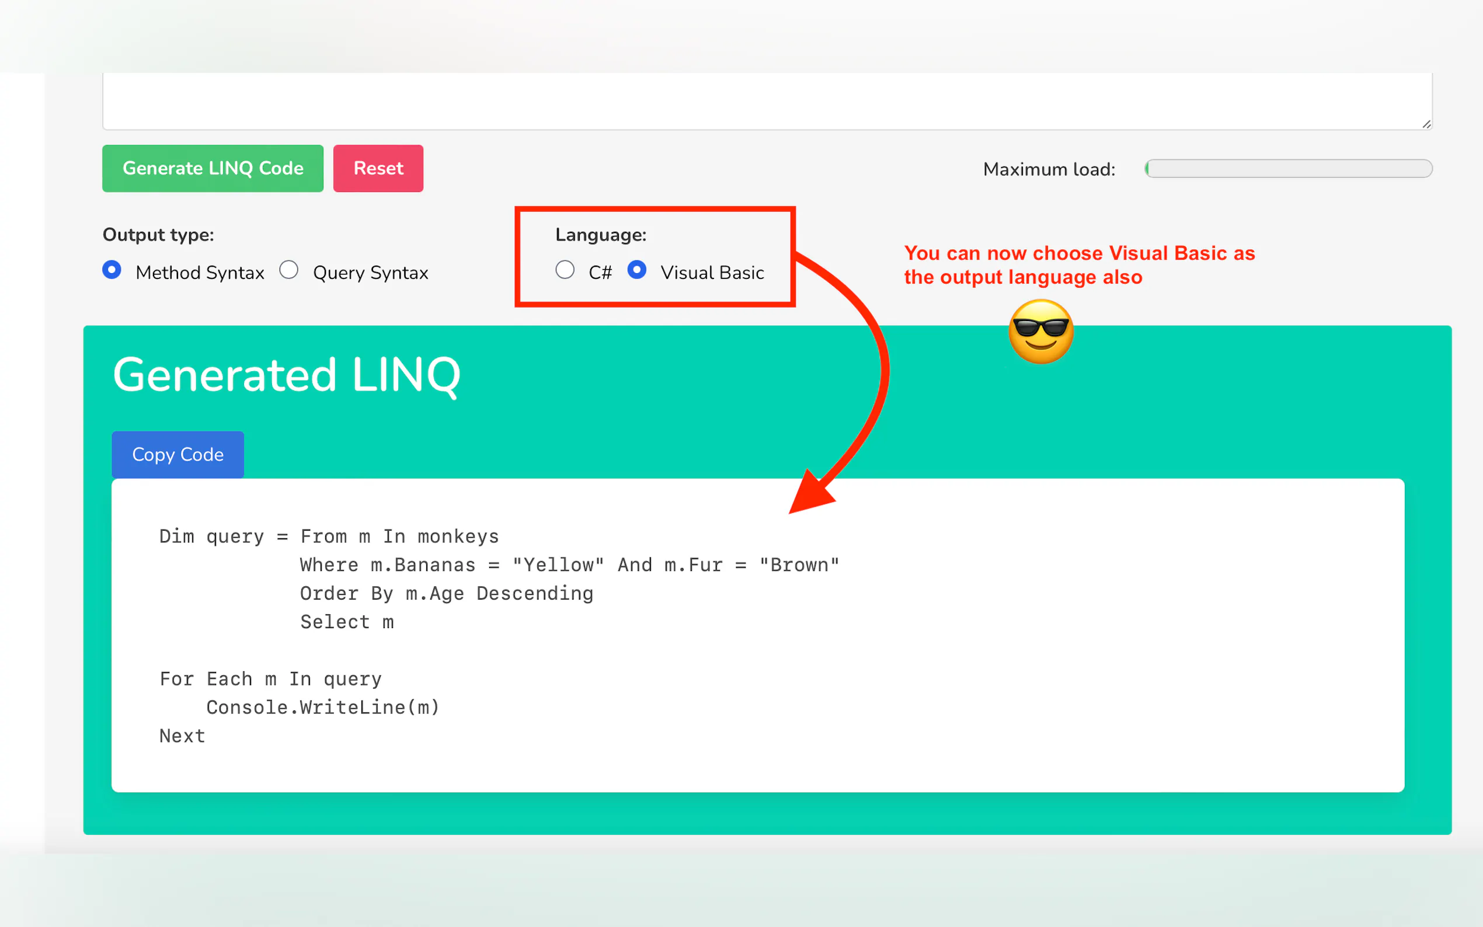Click the 'Dim query' code line
The height and width of the screenshot is (927, 1483).
point(329,536)
